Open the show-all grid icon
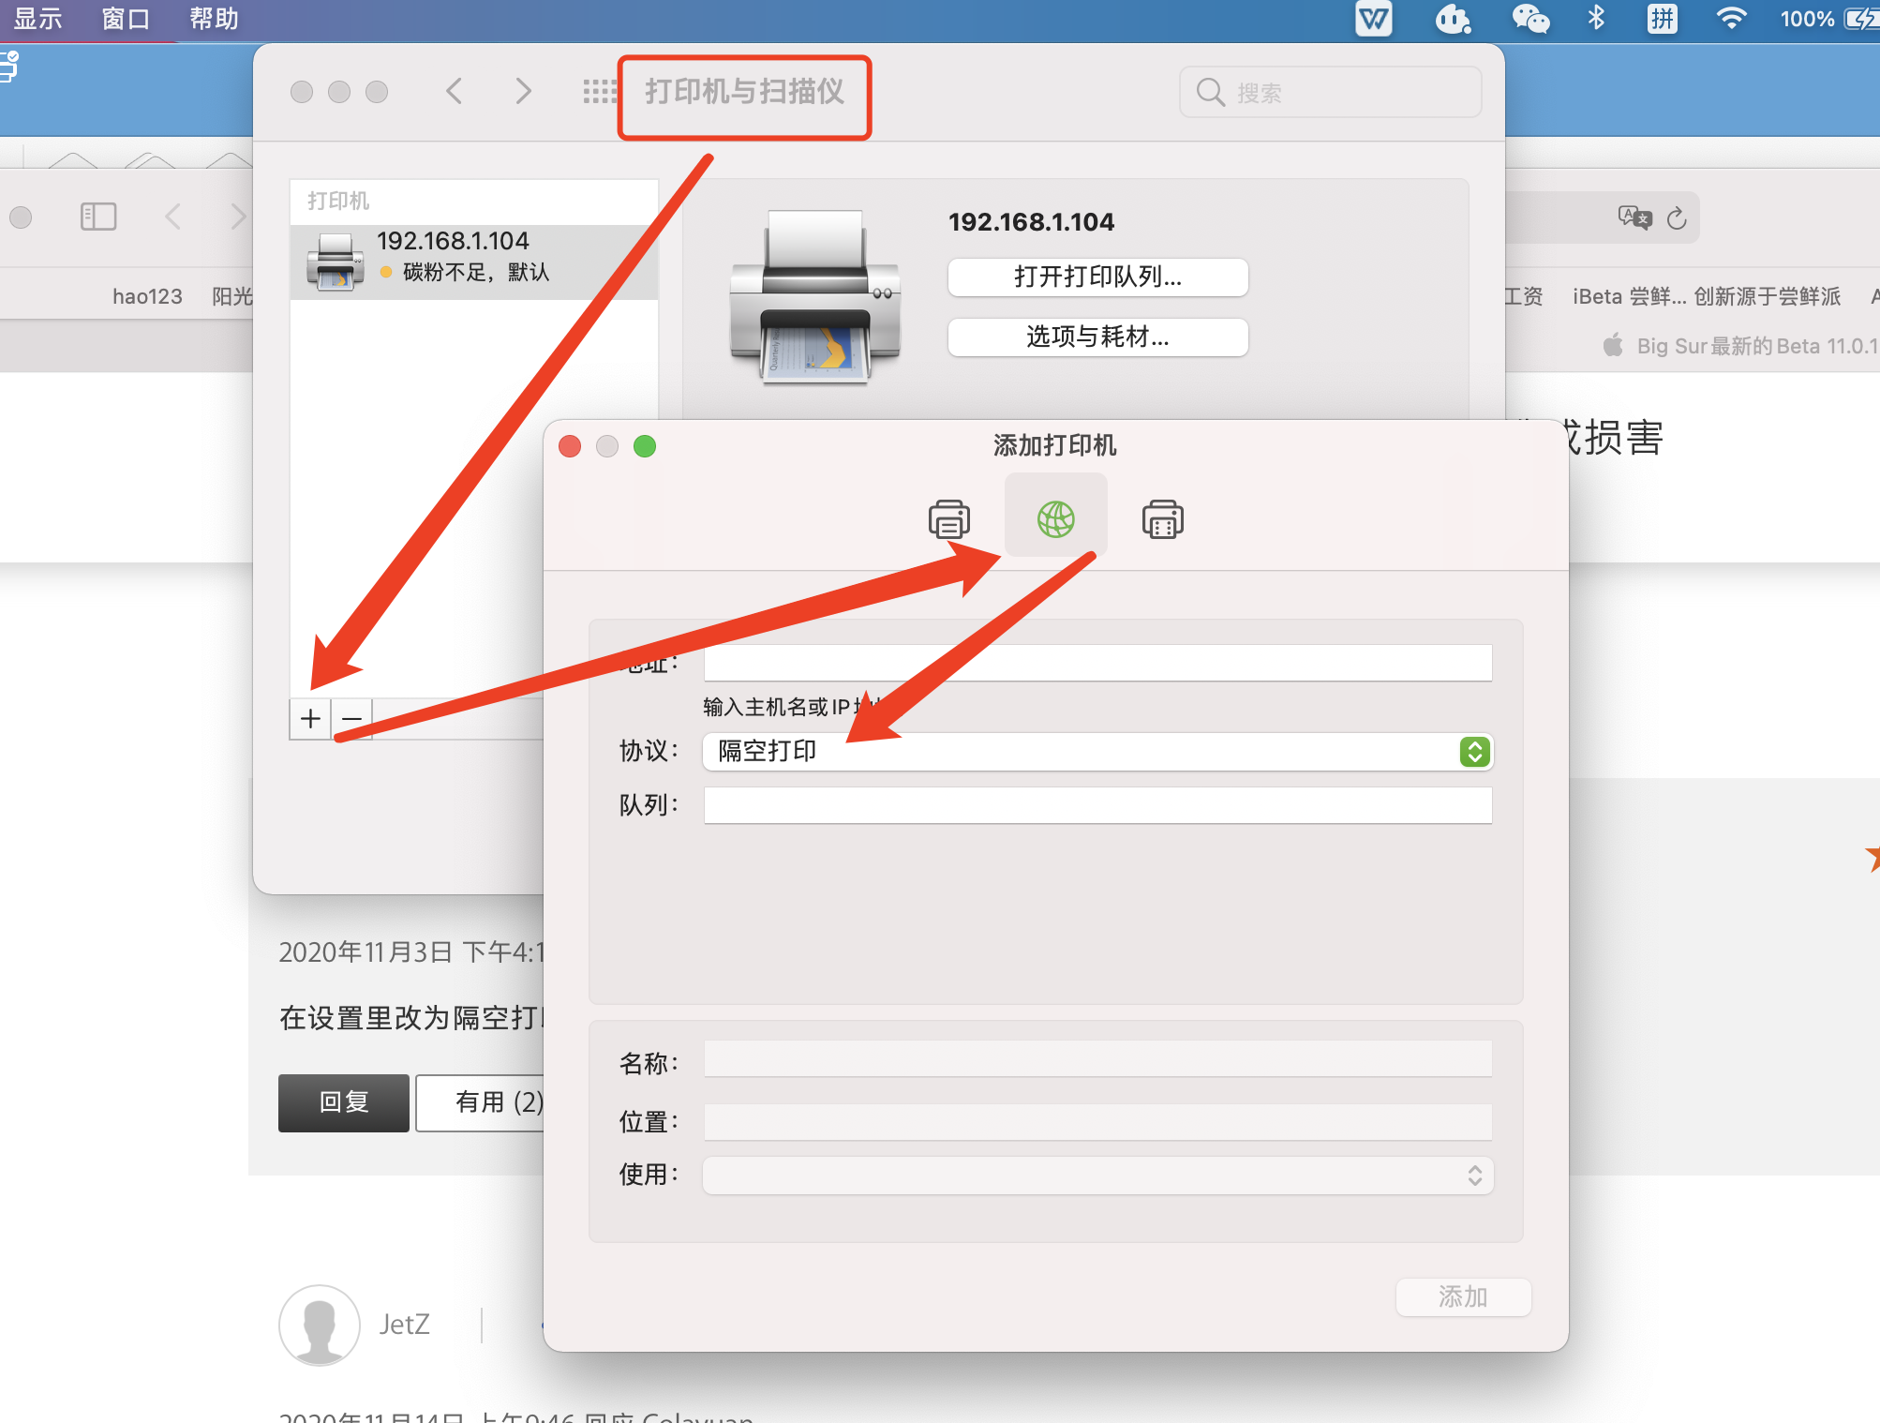 (x=599, y=92)
